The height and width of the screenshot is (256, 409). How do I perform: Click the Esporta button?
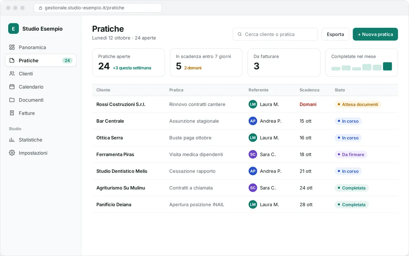(335, 34)
